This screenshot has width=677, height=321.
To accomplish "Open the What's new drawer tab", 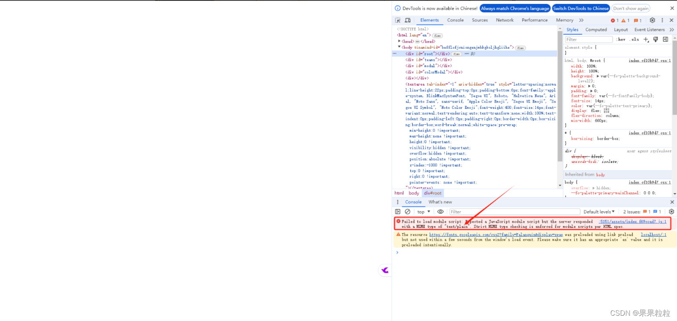I will pos(440,202).
